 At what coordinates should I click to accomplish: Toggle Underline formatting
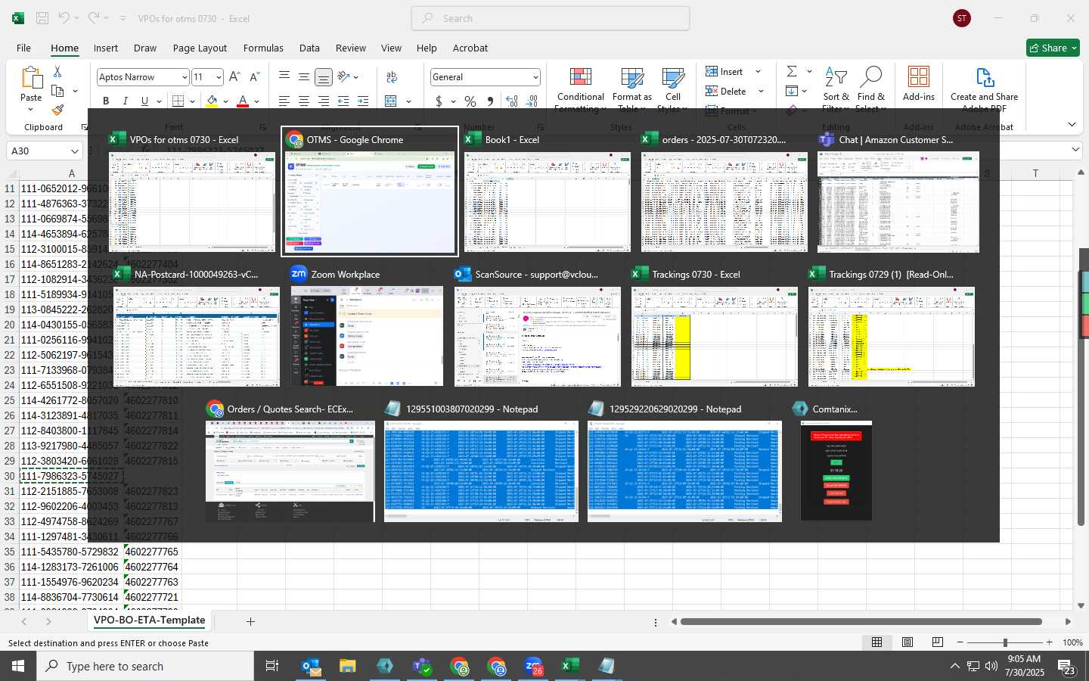144,101
